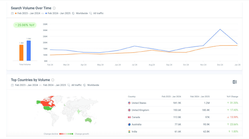
Task: Click Australia shaded green on world map
Action: point(88,120)
